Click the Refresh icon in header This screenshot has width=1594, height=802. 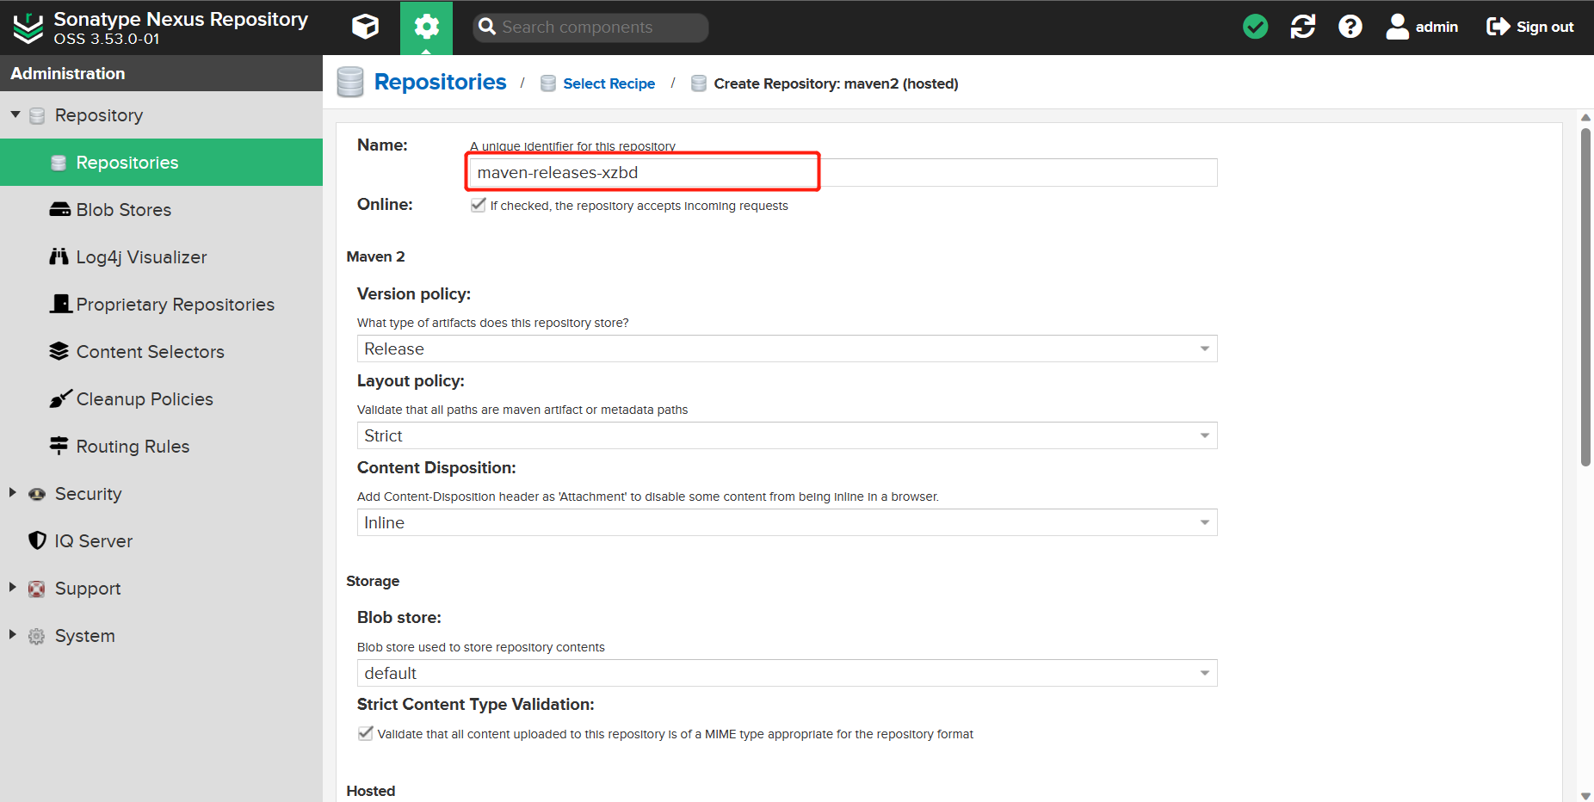click(x=1303, y=27)
